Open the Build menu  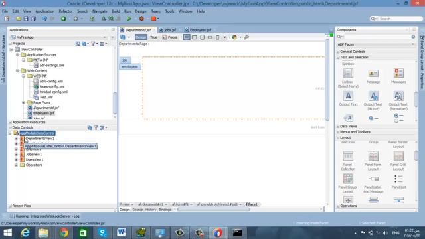[116, 11]
